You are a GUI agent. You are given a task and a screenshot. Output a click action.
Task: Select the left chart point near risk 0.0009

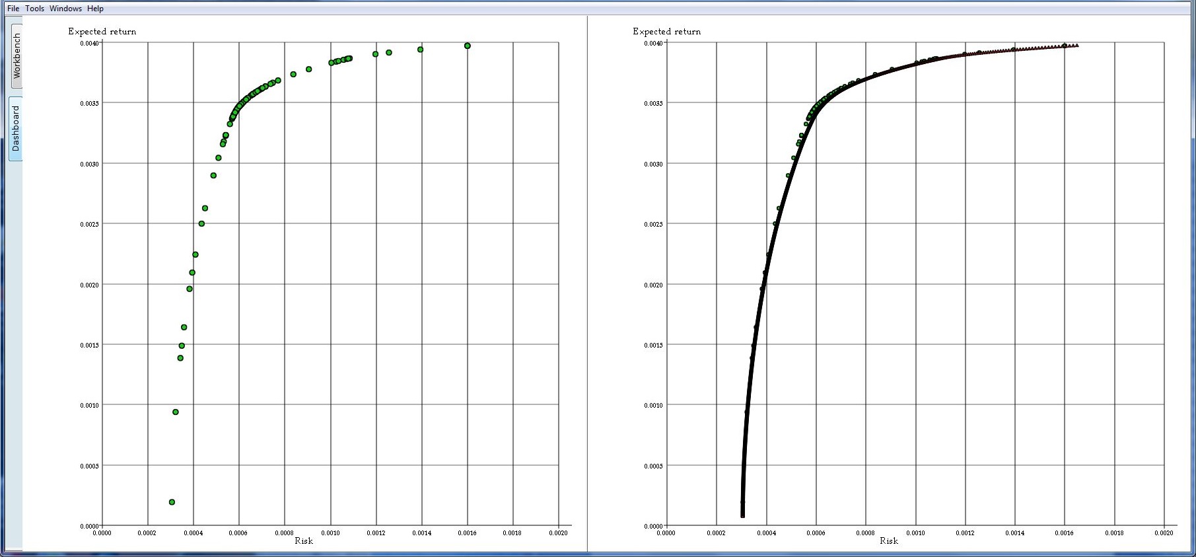coord(308,69)
